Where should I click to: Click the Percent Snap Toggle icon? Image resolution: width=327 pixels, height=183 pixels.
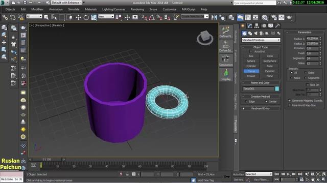159,17
